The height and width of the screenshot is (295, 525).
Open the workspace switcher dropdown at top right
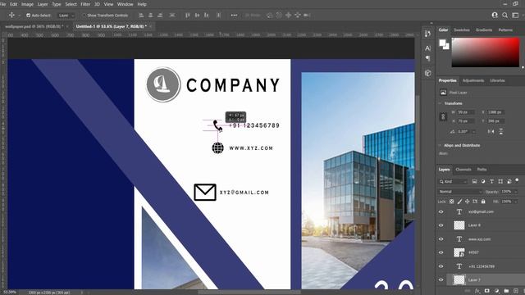pos(516,15)
